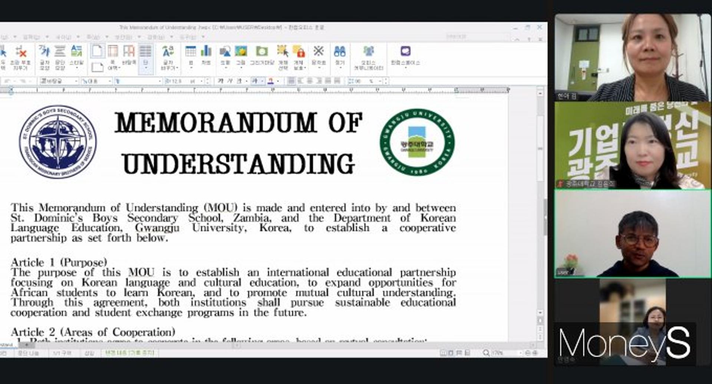Select the 현아 김 participant video tile

coord(633,57)
